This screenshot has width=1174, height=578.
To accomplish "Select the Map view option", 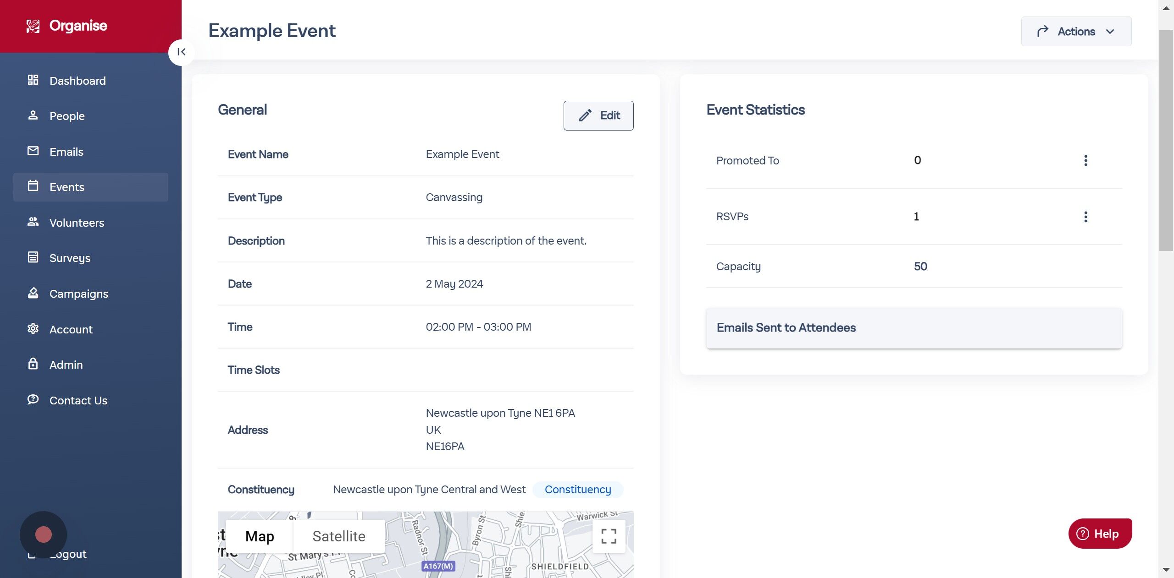I will tap(260, 536).
